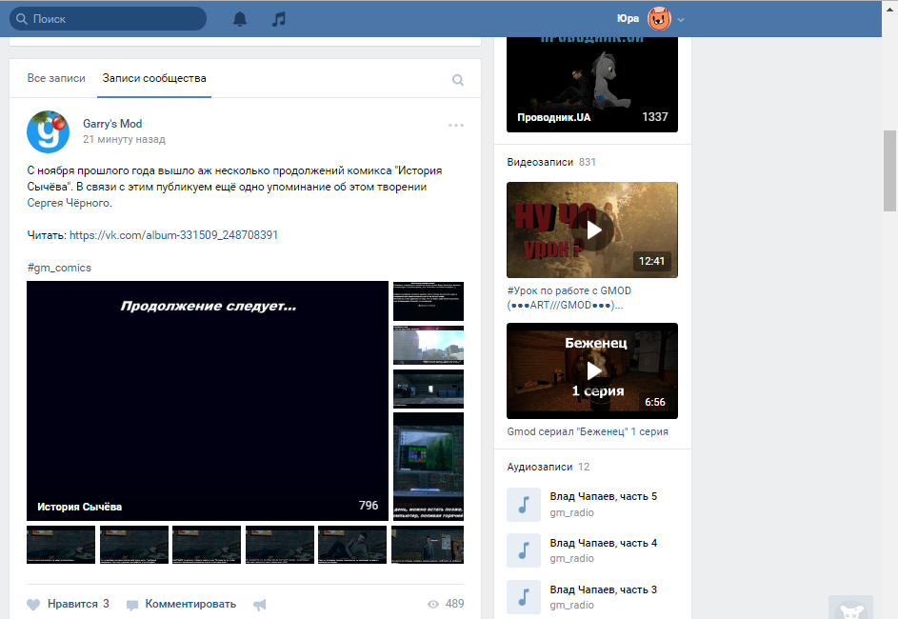Like the post with the heart icon
The height and width of the screenshot is (619, 898).
(33, 604)
